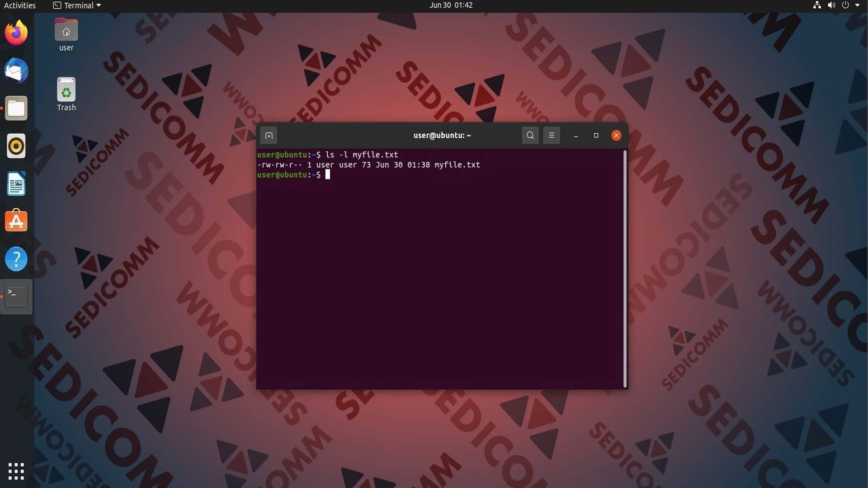Open Files manager in dock
The height and width of the screenshot is (488, 868).
pos(16,108)
